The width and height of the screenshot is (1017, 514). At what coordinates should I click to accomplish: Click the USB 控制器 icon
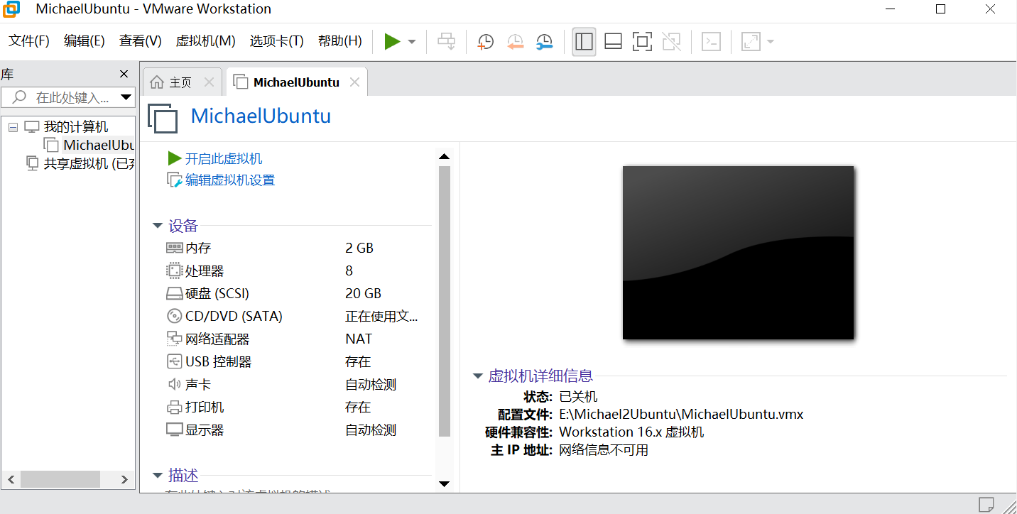174,361
